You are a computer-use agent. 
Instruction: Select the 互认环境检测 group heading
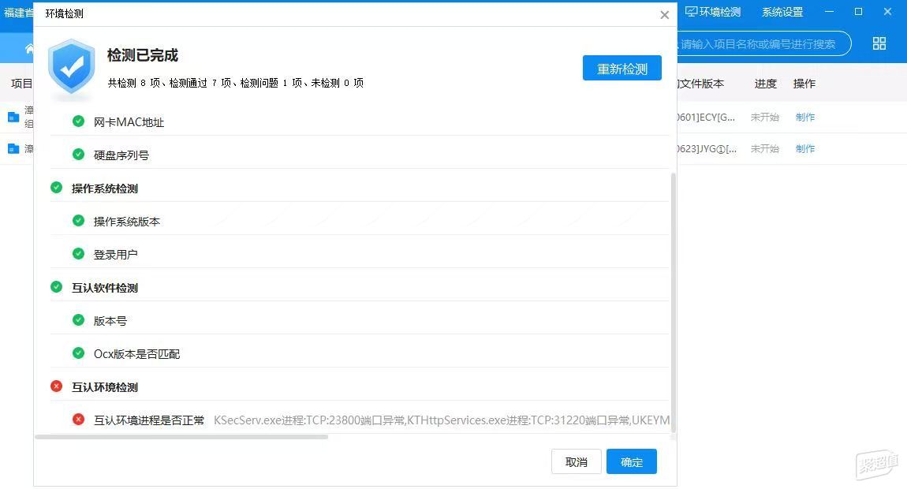pyautogui.click(x=105, y=387)
